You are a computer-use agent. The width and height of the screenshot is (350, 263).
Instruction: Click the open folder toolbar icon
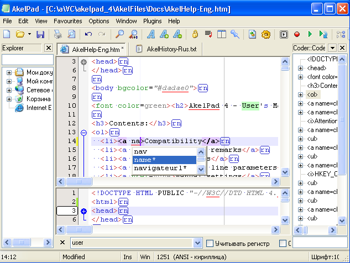click(x=20, y=34)
